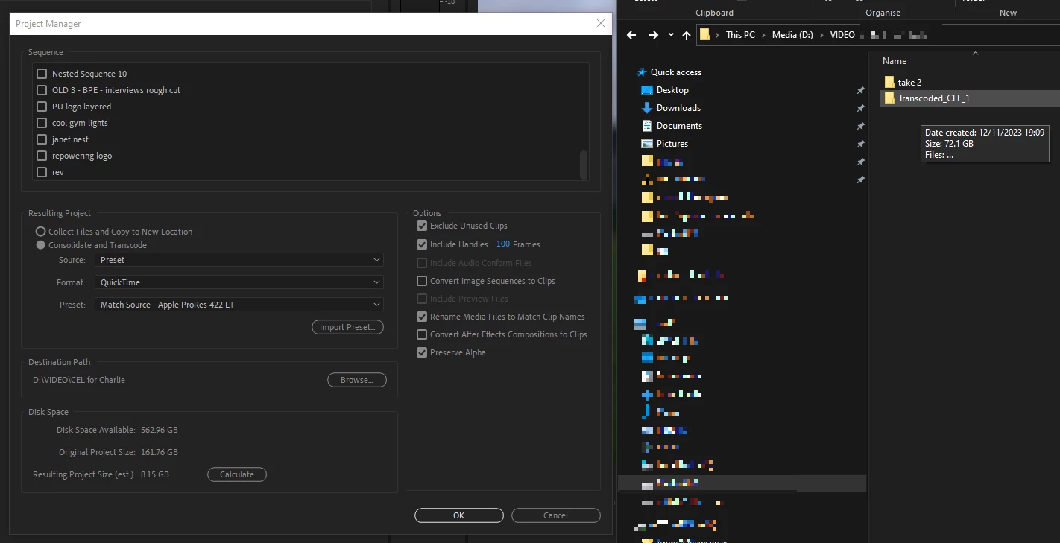The height and width of the screenshot is (543, 1060).
Task: Click Media (D:) in address breadcrumb
Action: 792,35
